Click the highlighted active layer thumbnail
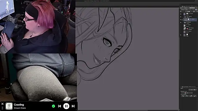 (186, 20)
